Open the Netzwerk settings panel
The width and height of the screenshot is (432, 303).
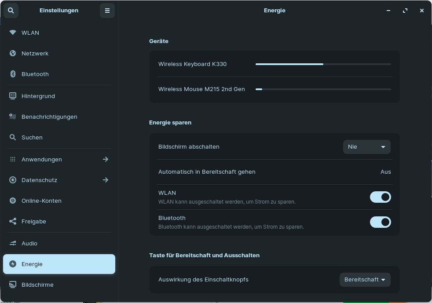[59, 53]
